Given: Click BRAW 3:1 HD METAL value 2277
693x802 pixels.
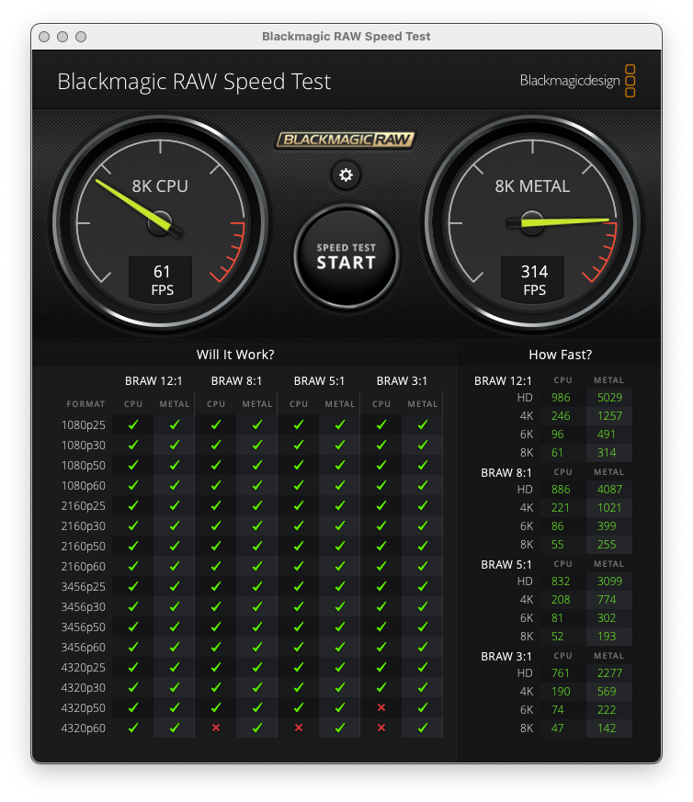Looking at the screenshot, I should pyautogui.click(x=609, y=673).
